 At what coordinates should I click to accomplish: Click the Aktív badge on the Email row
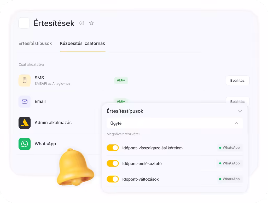tap(121, 101)
